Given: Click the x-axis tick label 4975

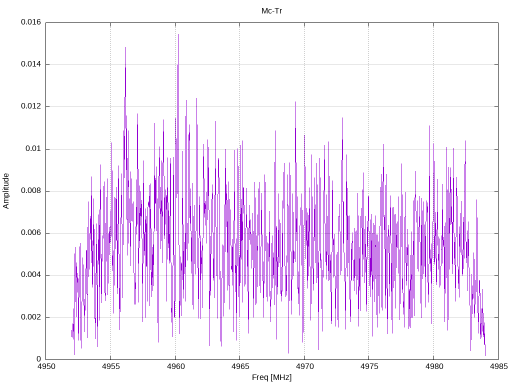Looking at the screenshot, I should coord(369,366).
